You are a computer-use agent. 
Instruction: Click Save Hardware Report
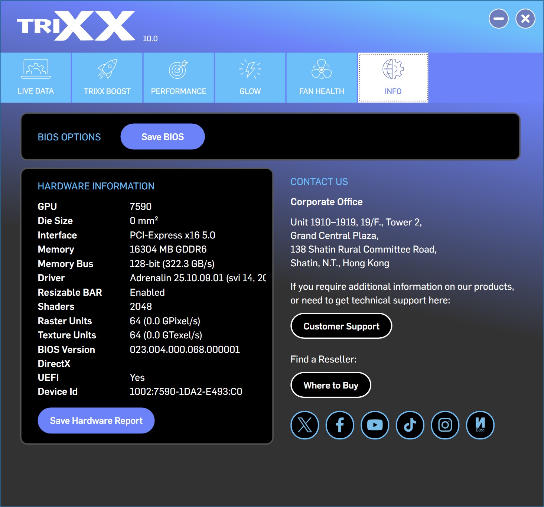coord(96,420)
